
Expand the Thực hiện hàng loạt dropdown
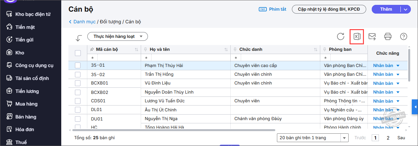[x=118, y=37]
